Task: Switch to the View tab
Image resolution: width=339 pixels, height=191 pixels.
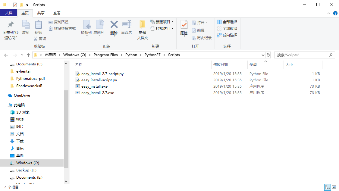Action: 57,13
